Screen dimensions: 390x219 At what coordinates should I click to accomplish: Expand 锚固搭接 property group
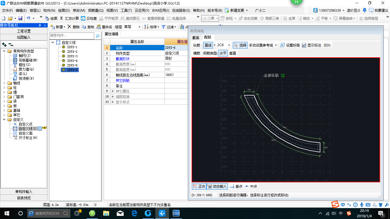coord(112,97)
